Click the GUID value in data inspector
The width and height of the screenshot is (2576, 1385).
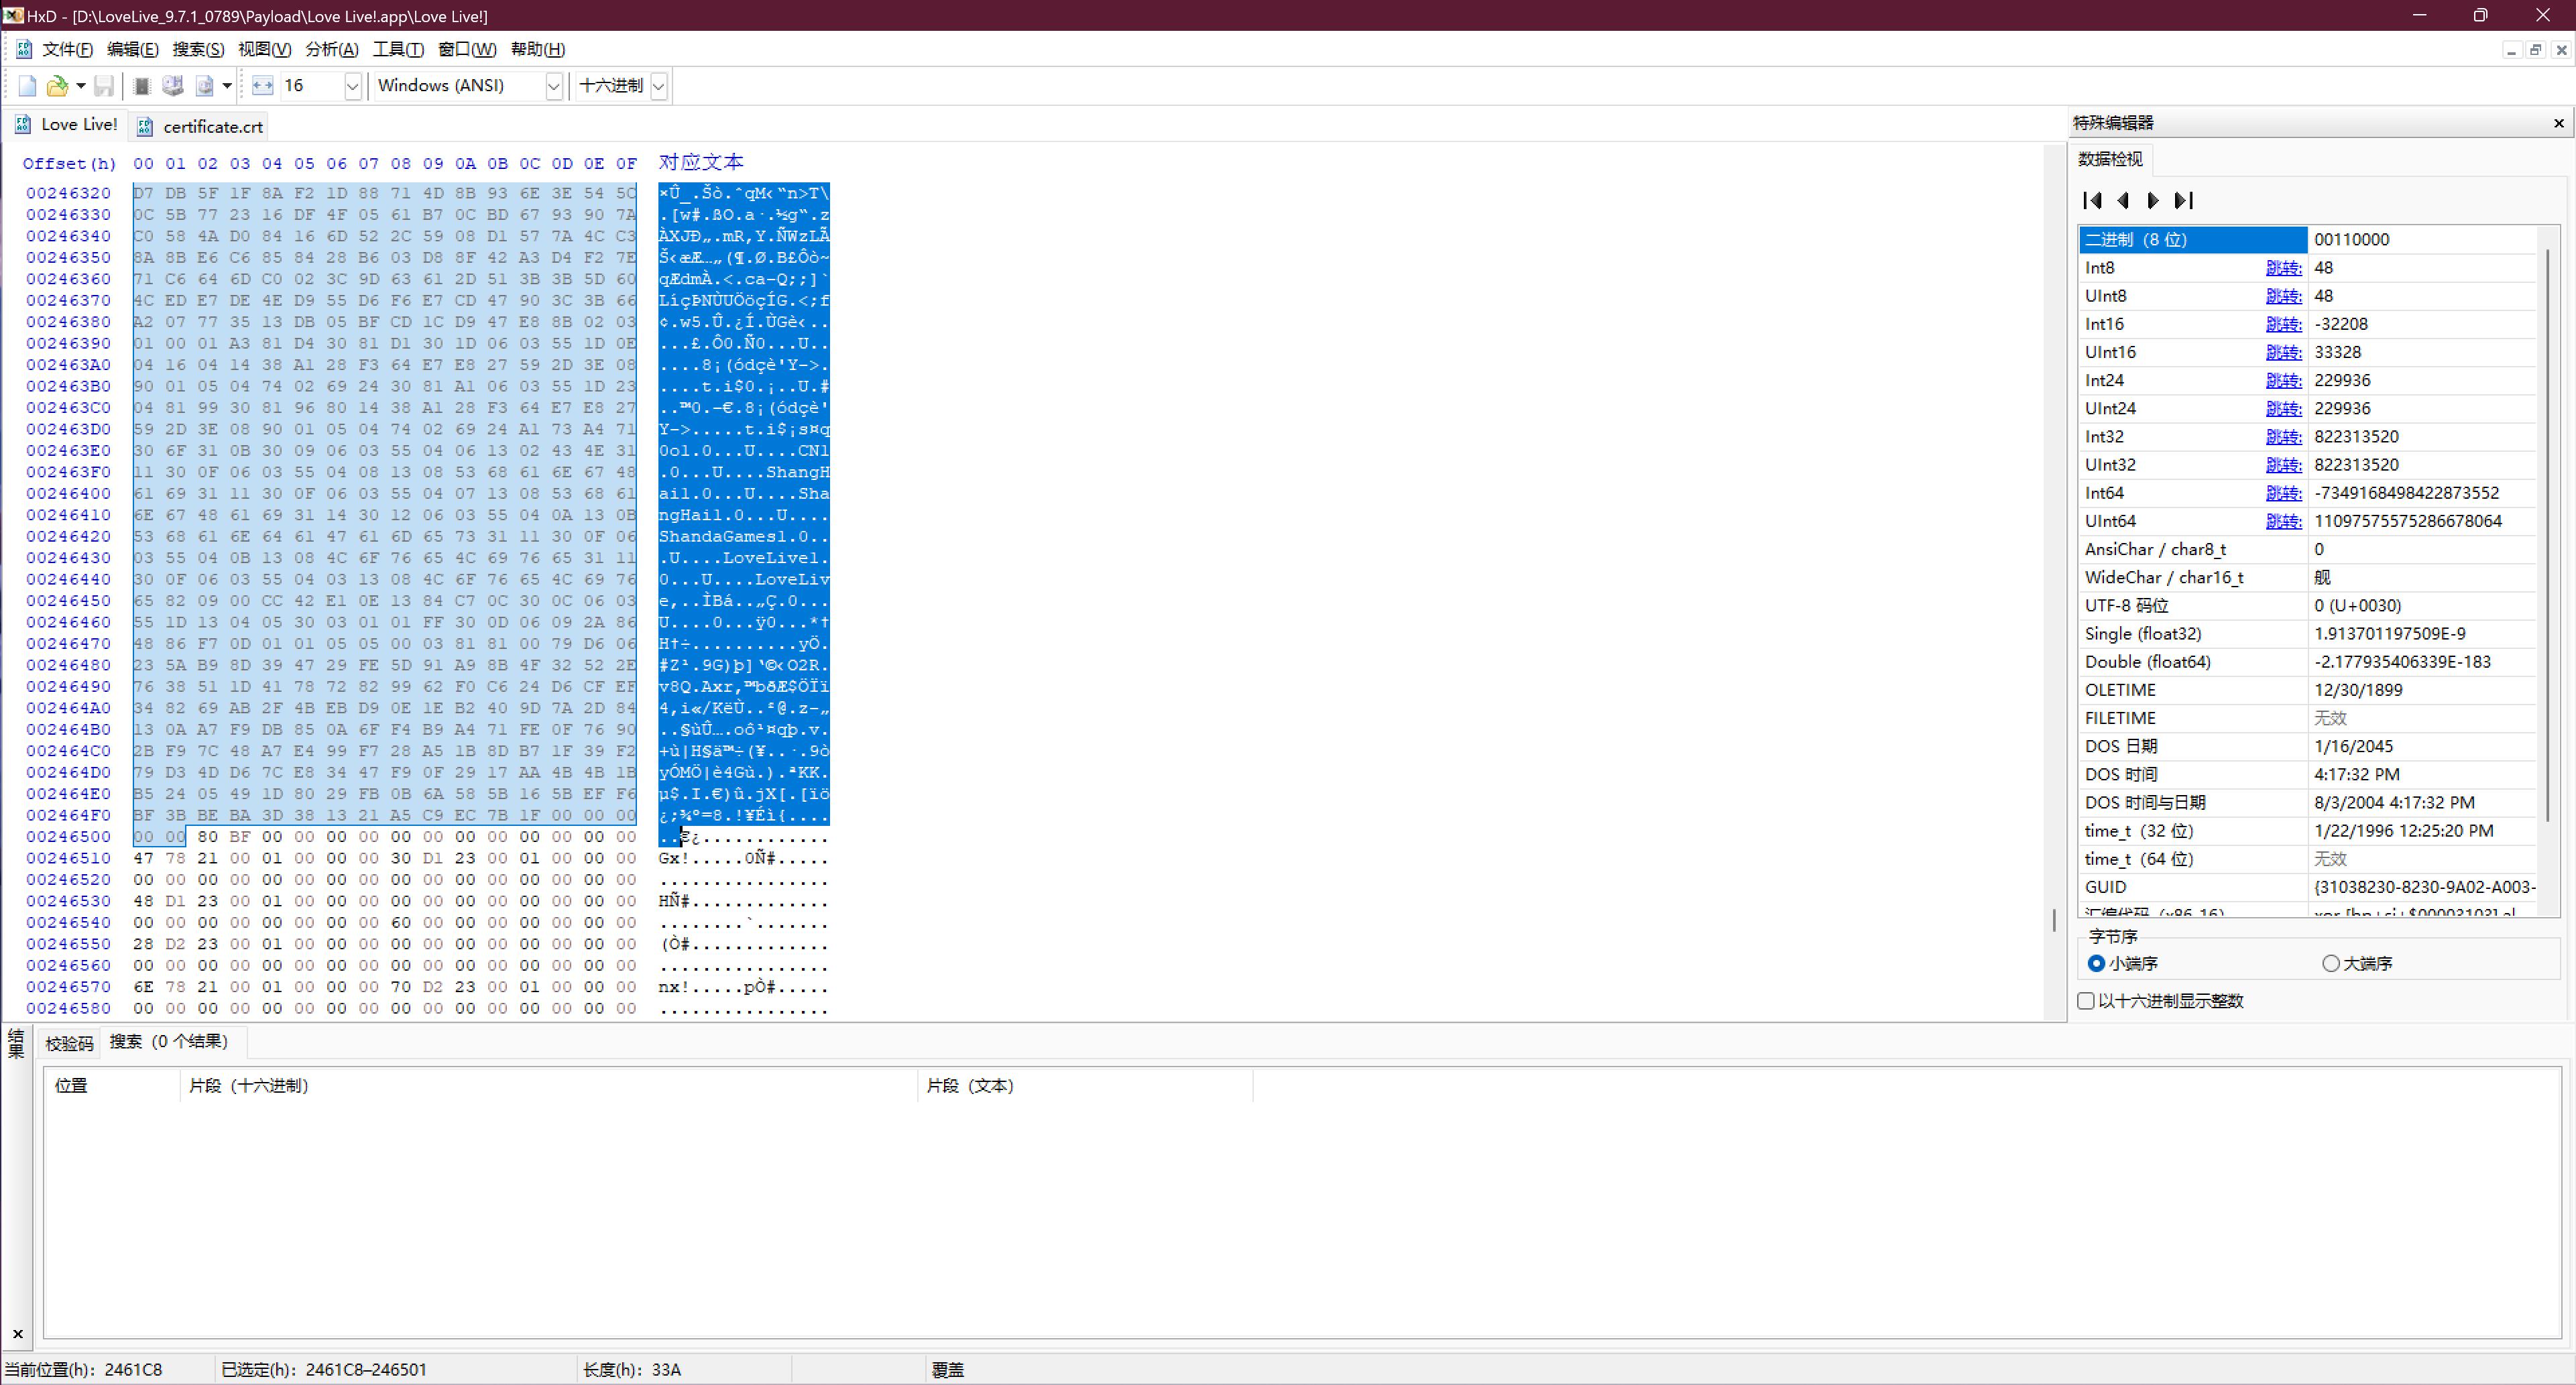pyautogui.click(x=2424, y=888)
